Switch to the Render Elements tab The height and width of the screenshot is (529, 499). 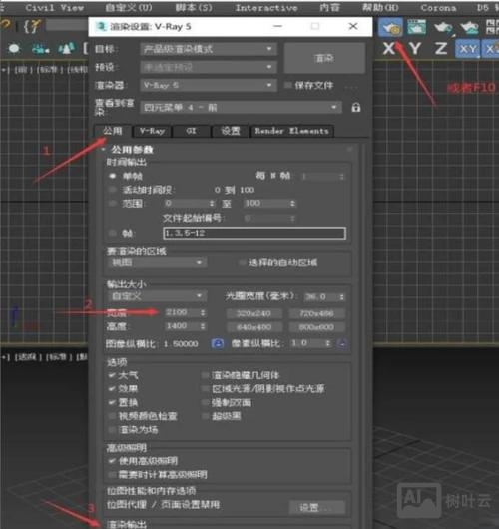point(292,131)
